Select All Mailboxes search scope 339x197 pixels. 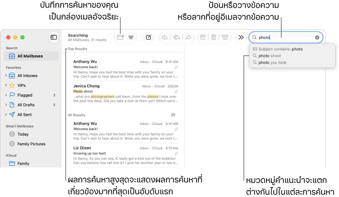tap(31, 56)
